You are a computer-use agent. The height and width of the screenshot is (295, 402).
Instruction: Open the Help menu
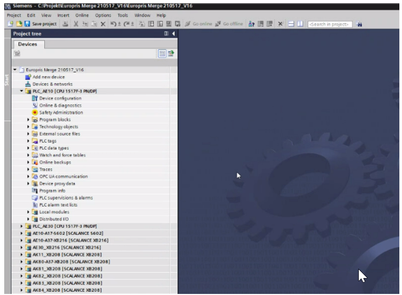coord(161,15)
